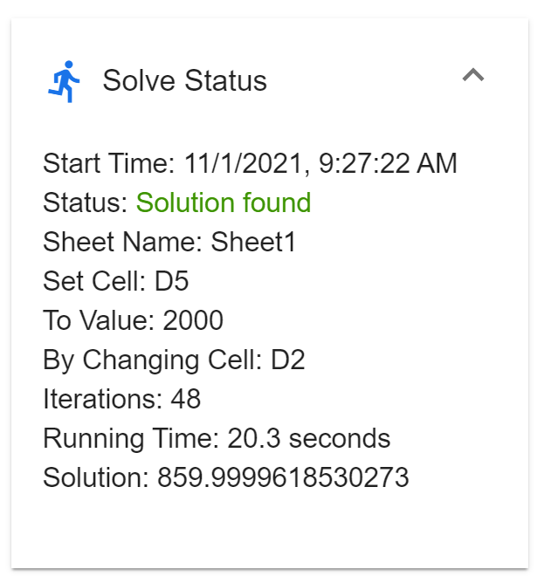Click the D5 set cell value
The width and height of the screenshot is (544, 583).
[170, 282]
